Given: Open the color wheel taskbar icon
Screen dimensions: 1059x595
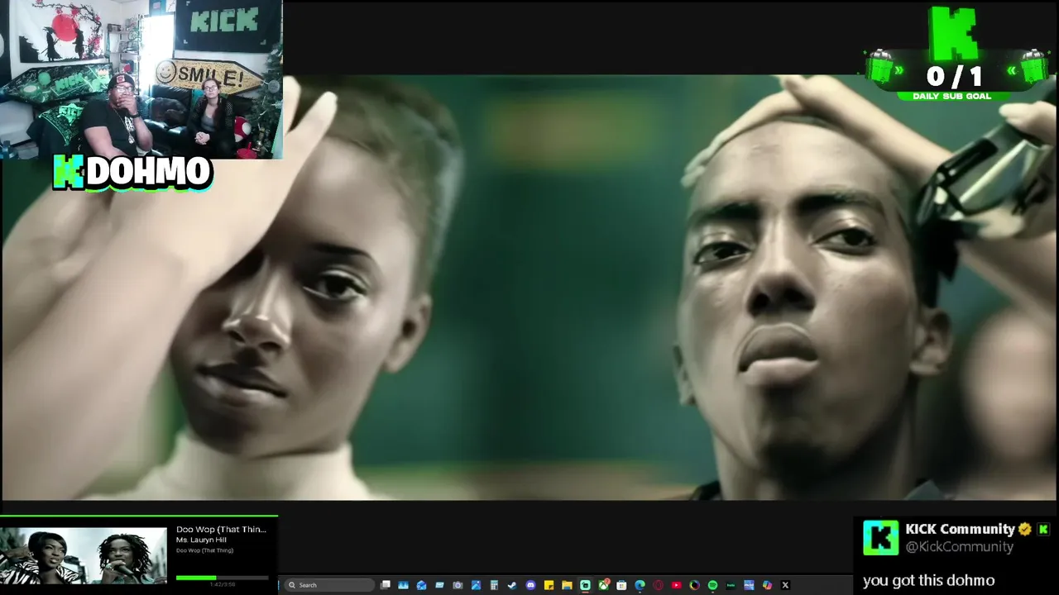Looking at the screenshot, I should (x=694, y=585).
